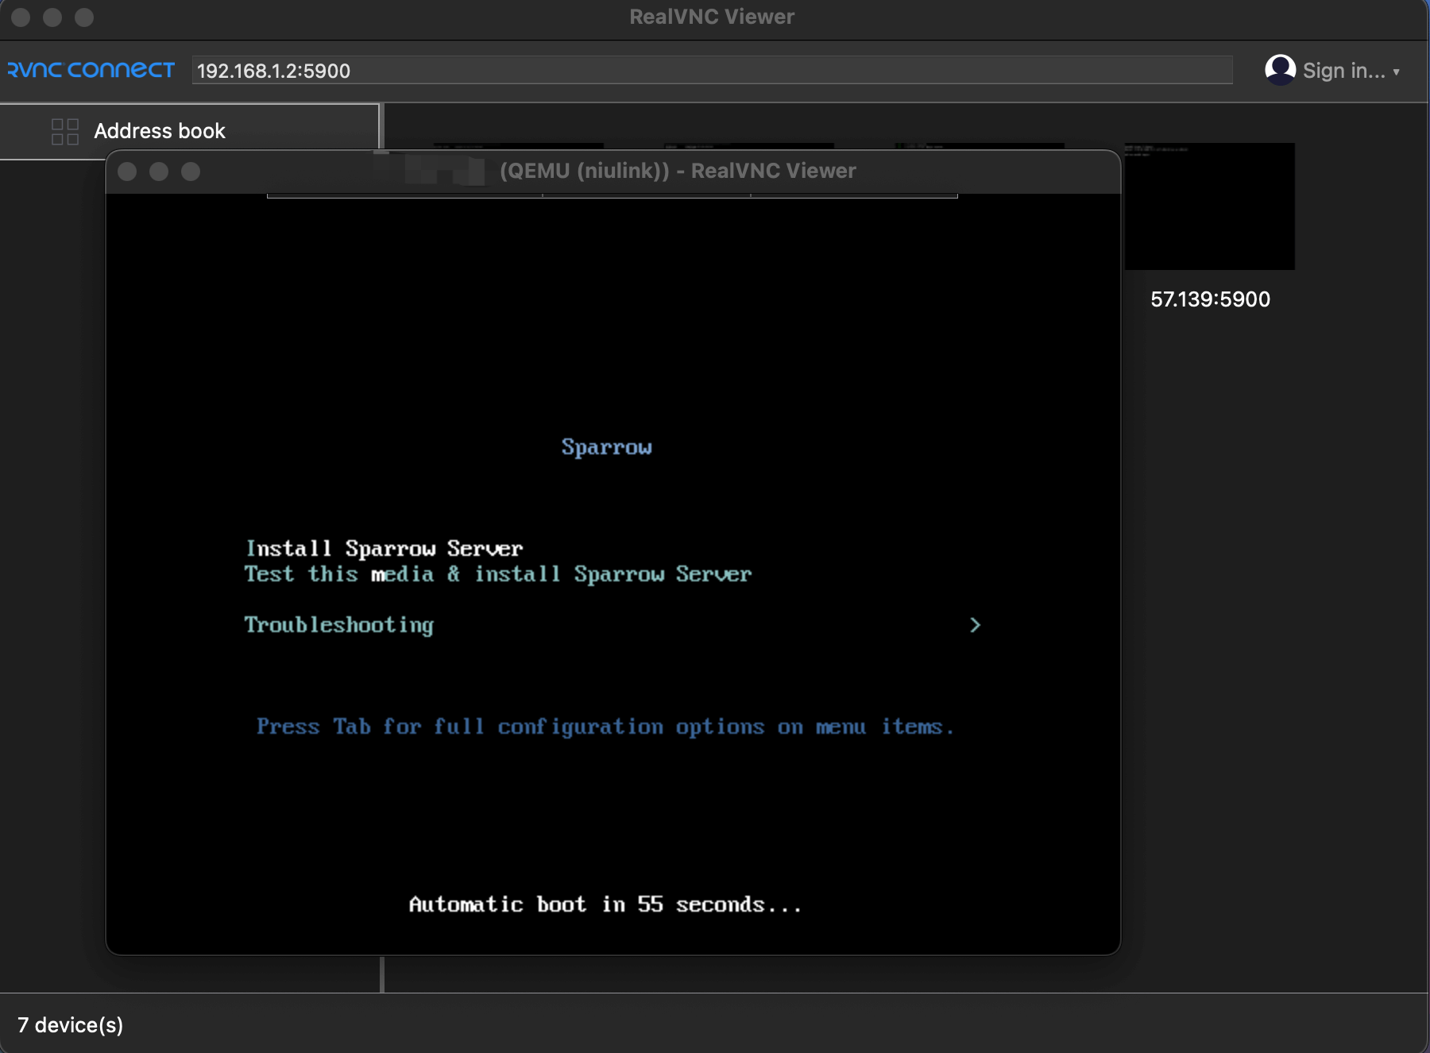
Task: Click the RVNC Connect logo
Action: tap(91, 71)
